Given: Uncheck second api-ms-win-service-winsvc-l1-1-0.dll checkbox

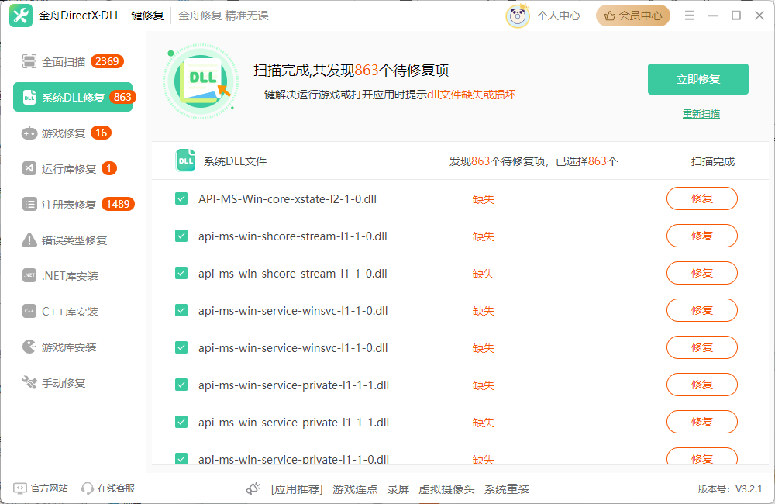Looking at the screenshot, I should 181,347.
